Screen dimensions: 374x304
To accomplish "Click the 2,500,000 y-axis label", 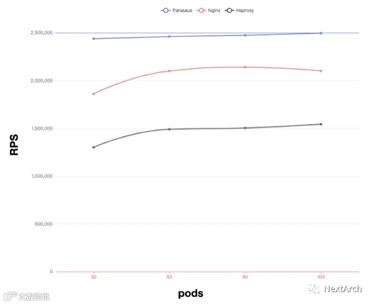I will coord(42,33).
